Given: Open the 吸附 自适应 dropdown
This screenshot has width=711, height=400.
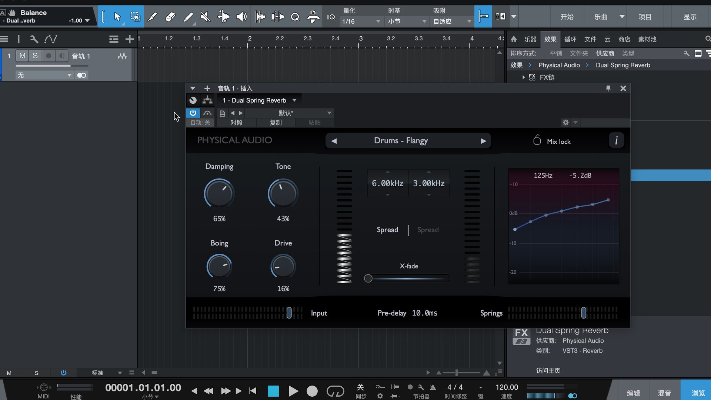Looking at the screenshot, I should point(453,21).
